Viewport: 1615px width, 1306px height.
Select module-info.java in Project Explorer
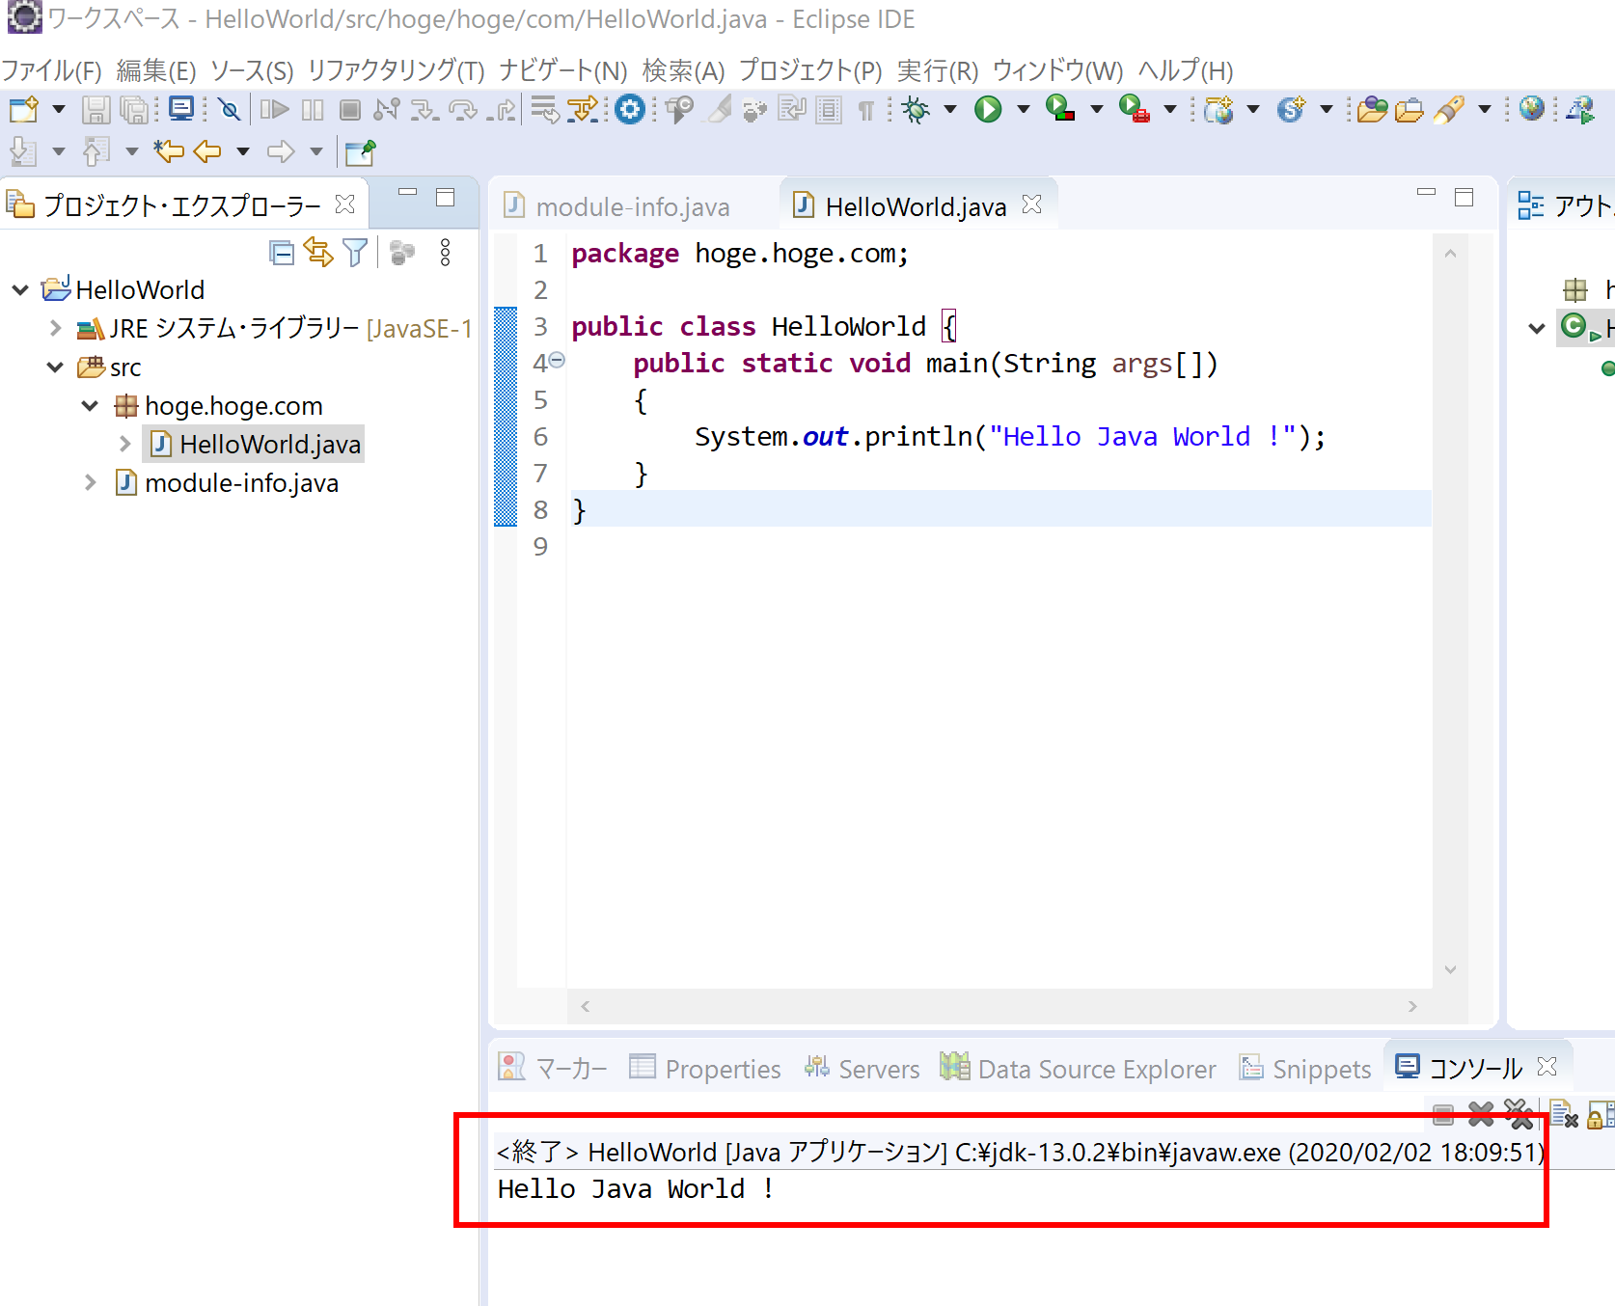point(227,482)
